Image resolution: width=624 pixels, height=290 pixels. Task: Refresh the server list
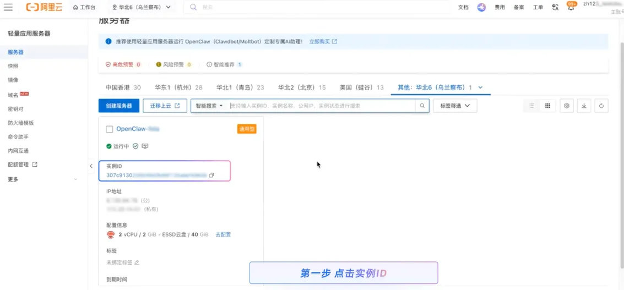pos(601,106)
